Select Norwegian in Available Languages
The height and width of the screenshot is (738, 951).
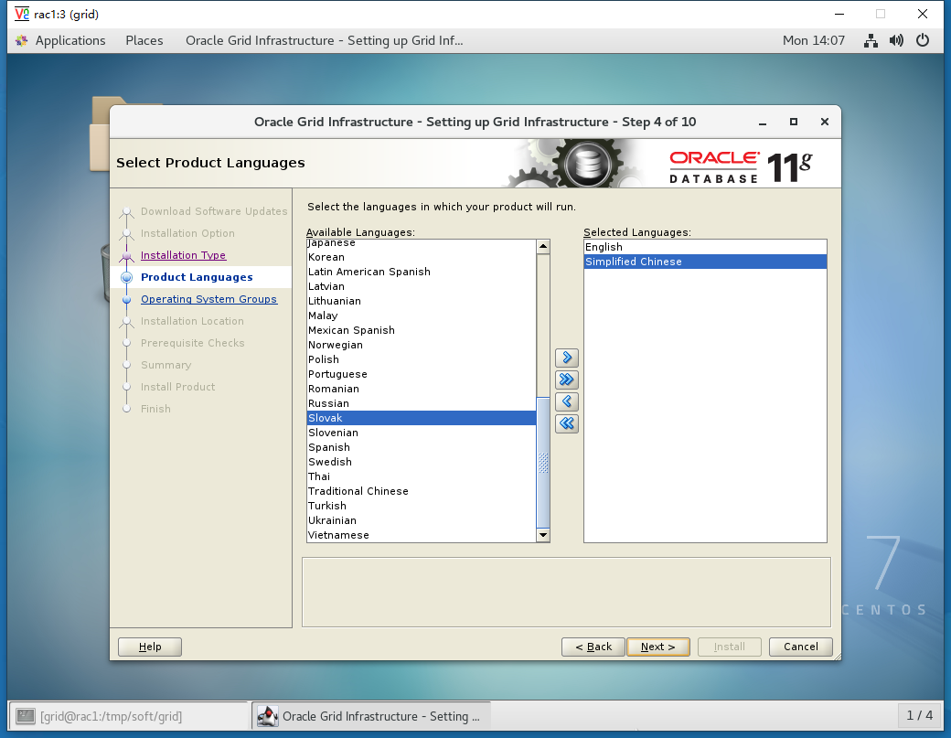click(421, 345)
